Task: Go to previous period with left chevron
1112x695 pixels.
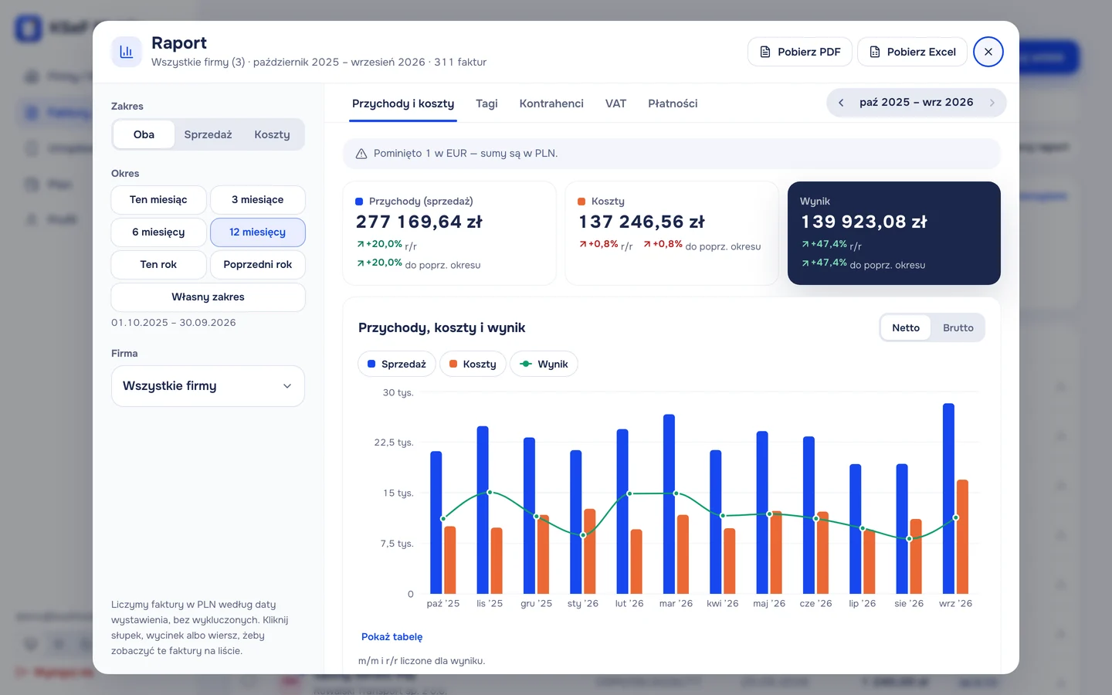Action: pos(841,103)
